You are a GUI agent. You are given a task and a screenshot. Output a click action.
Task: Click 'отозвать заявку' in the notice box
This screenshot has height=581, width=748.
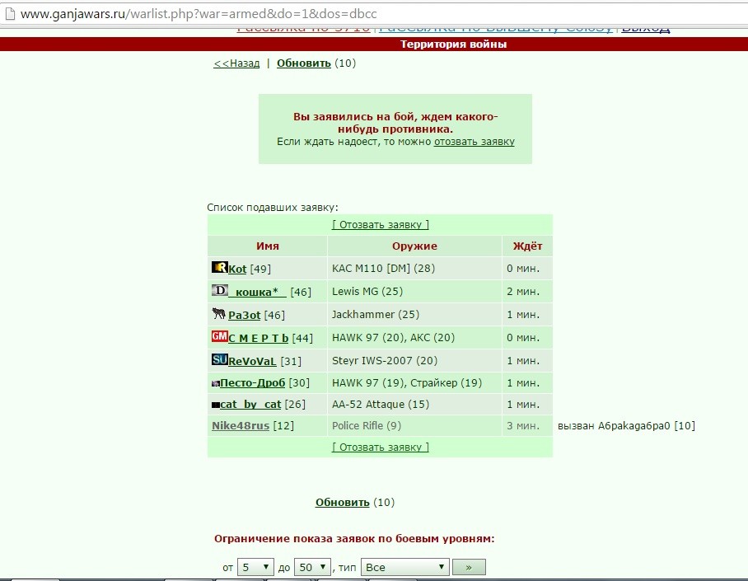[475, 141]
